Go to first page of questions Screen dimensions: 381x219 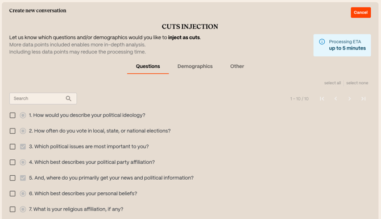322,98
